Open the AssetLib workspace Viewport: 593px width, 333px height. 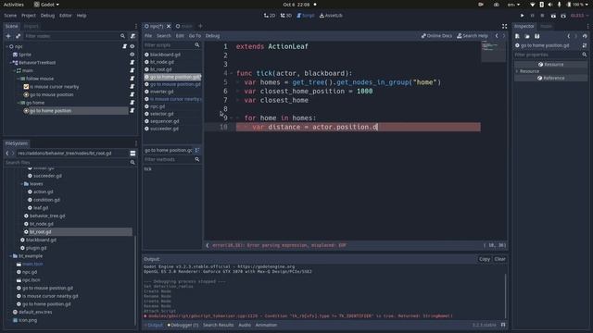(332, 16)
